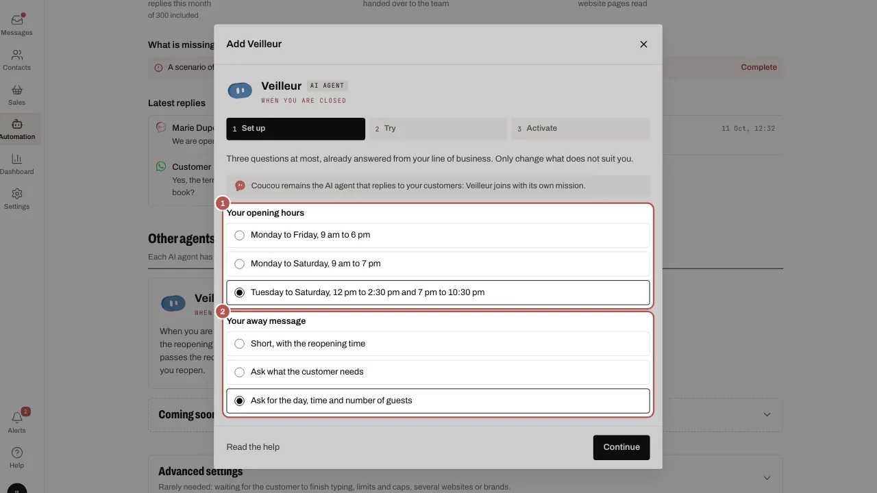The image size is (877, 493).
Task: Go to the Try step
Action: point(438,129)
